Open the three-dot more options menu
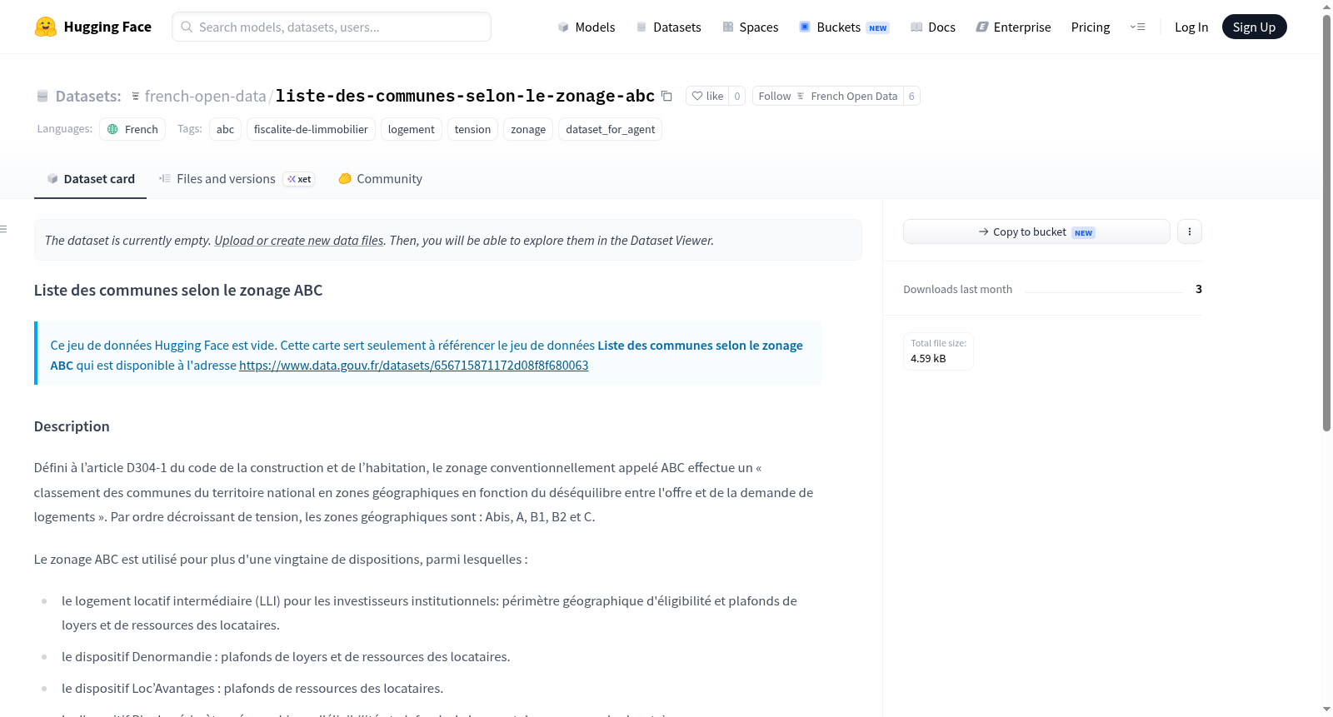The image size is (1333, 717). tap(1190, 232)
